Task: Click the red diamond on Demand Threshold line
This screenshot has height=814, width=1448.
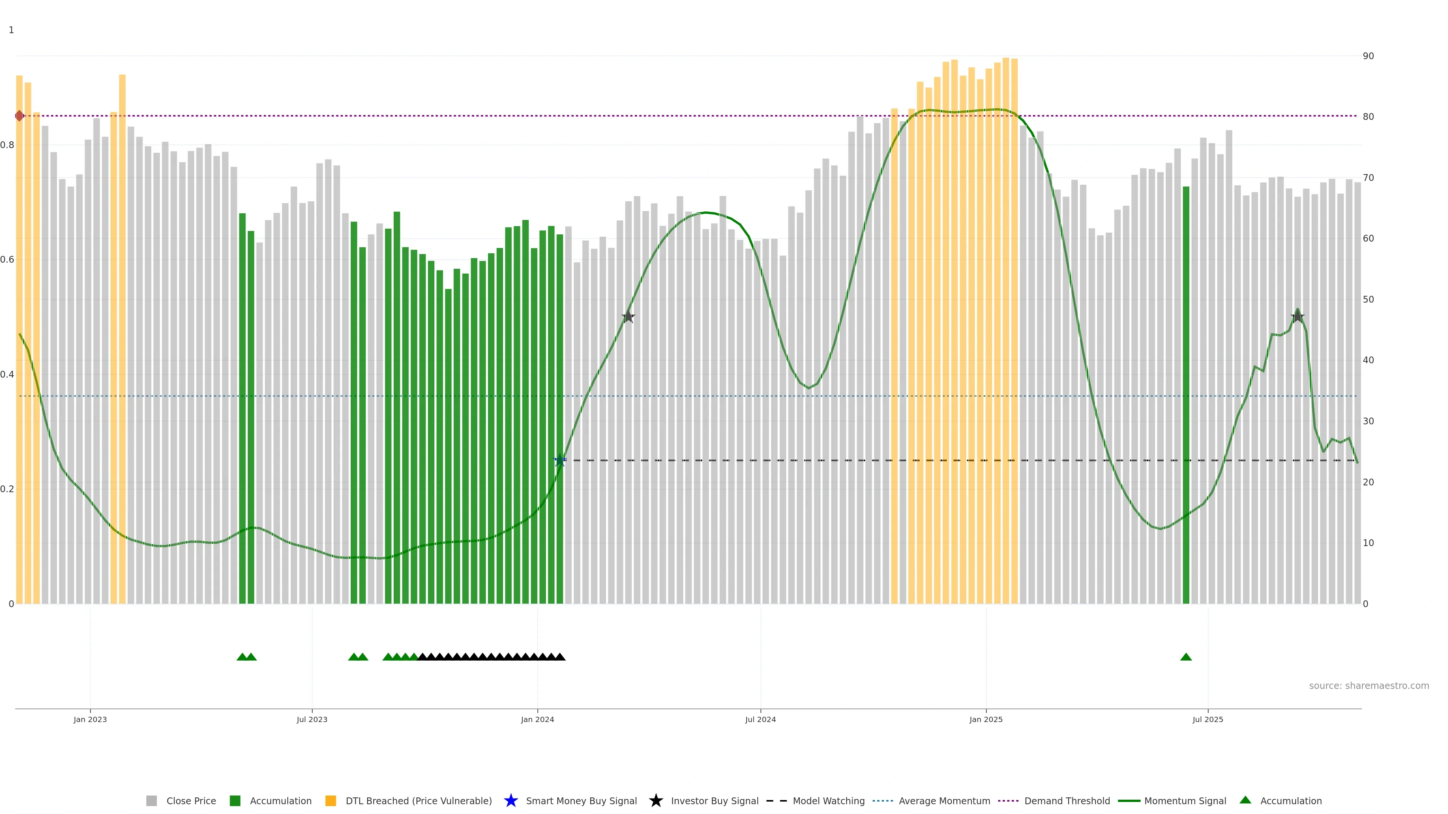Action: (20, 116)
